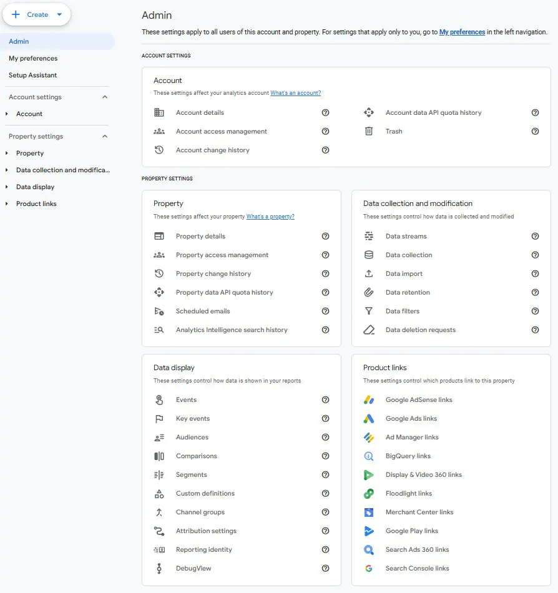Click the Data import upload icon
558x593 pixels.
click(x=369, y=274)
